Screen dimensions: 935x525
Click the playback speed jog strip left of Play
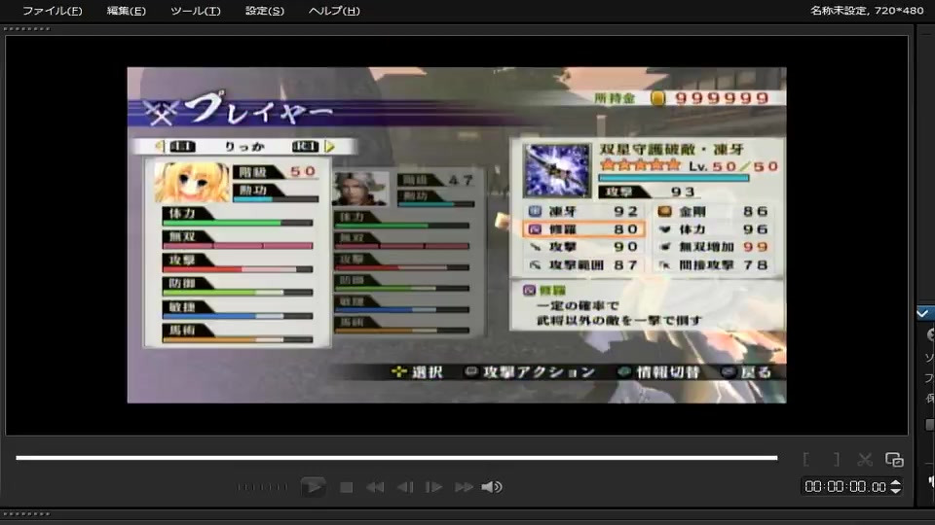click(262, 487)
